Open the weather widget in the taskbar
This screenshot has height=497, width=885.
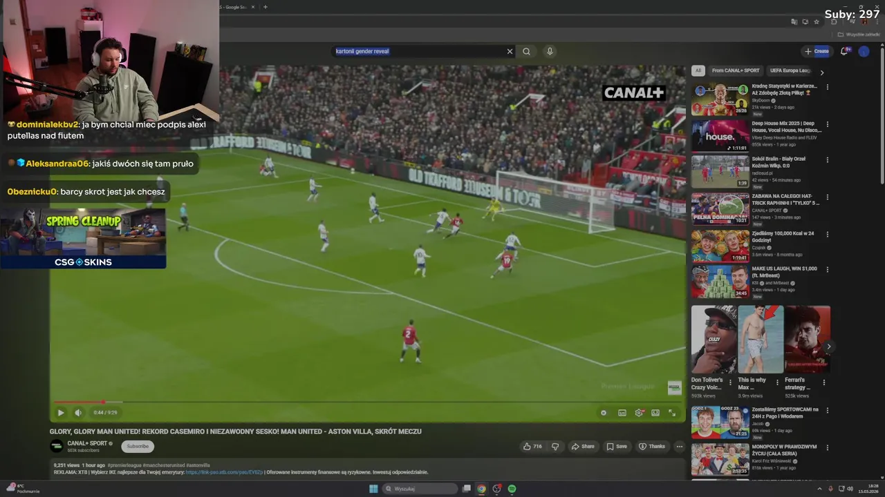pyautogui.click(x=23, y=488)
